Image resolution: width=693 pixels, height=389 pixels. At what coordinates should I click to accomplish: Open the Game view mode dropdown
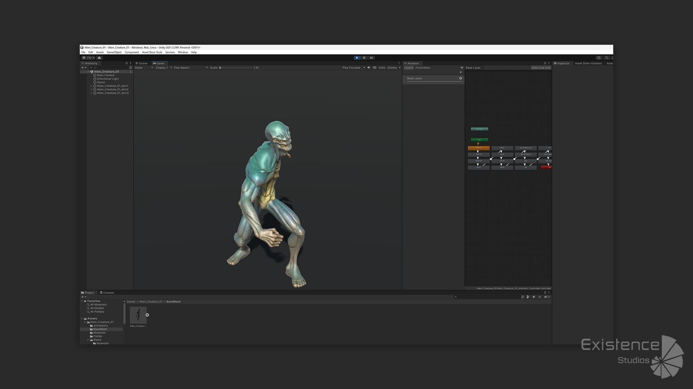coord(144,68)
